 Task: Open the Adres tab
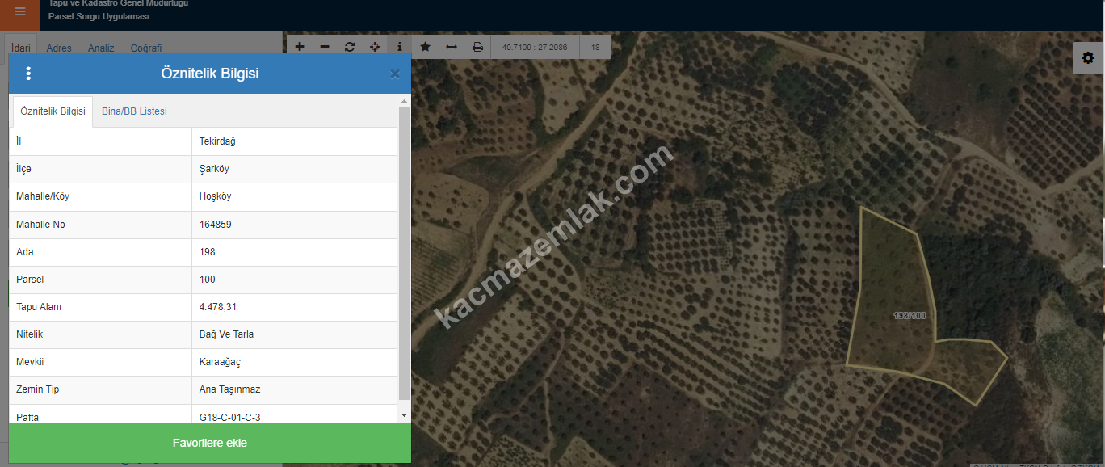(x=59, y=48)
